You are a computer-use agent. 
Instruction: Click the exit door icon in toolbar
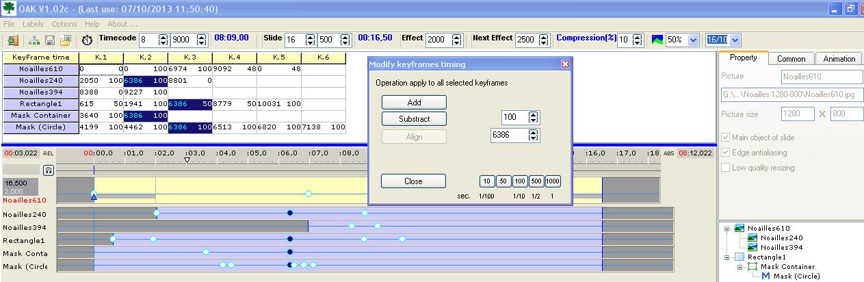pyautogui.click(x=12, y=40)
